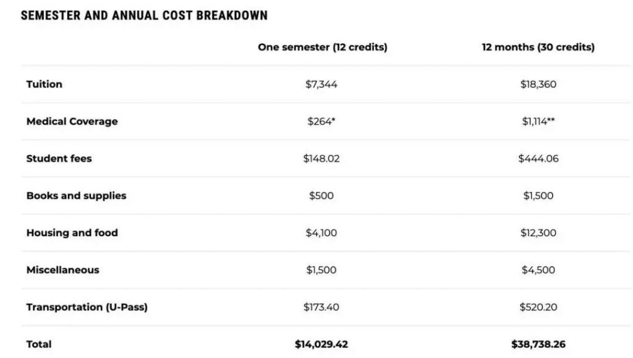
Task: Click the Total row label
Action: [x=39, y=344]
